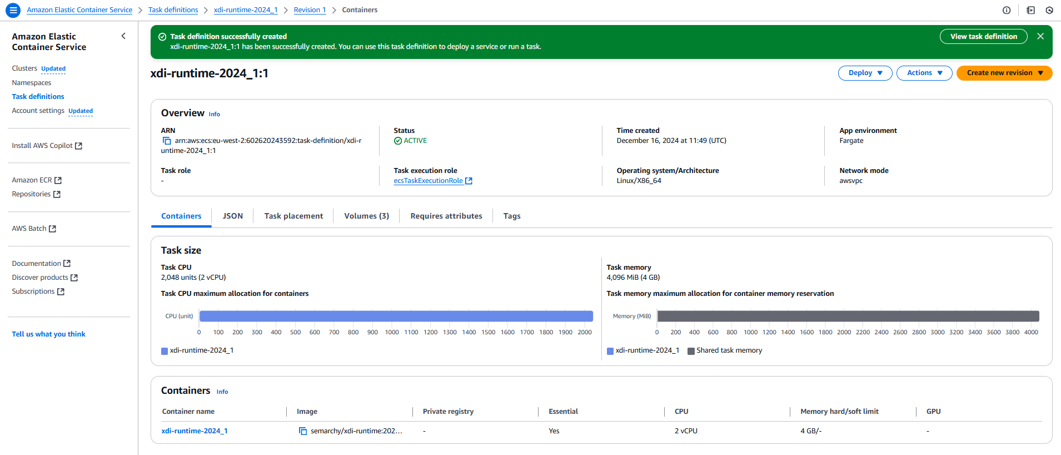
Task: Open the hamburger navigation menu icon
Action: tap(13, 10)
